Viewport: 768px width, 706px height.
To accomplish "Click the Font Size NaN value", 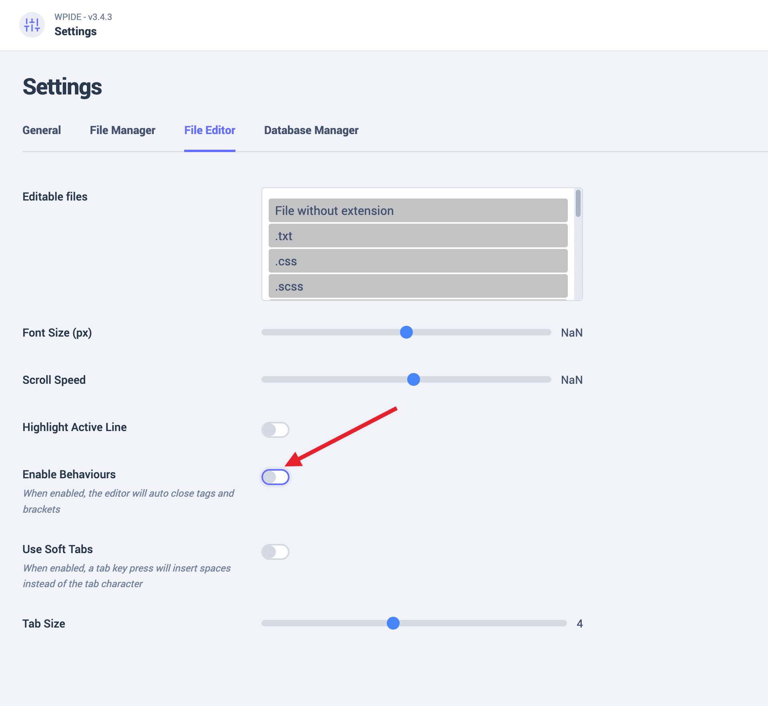I will (572, 333).
